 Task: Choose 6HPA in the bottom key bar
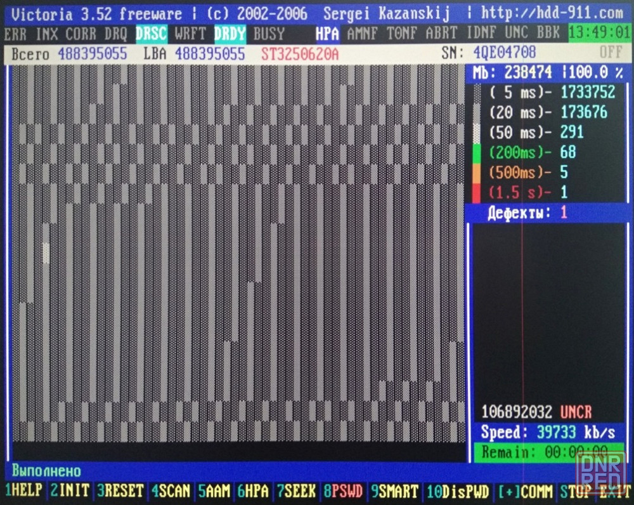point(253,491)
